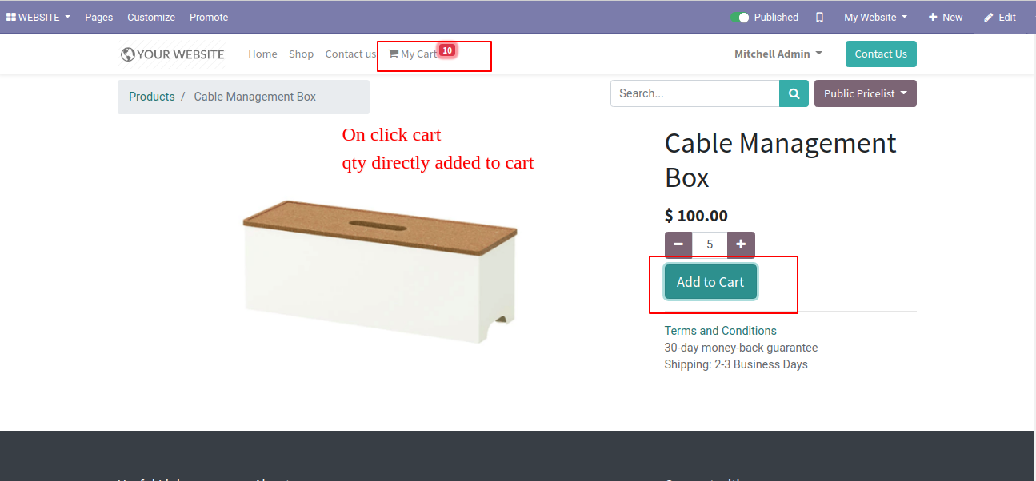Screen dimensions: 1036x481
Task: Open the Public Pricelist dropdown
Action: click(865, 93)
